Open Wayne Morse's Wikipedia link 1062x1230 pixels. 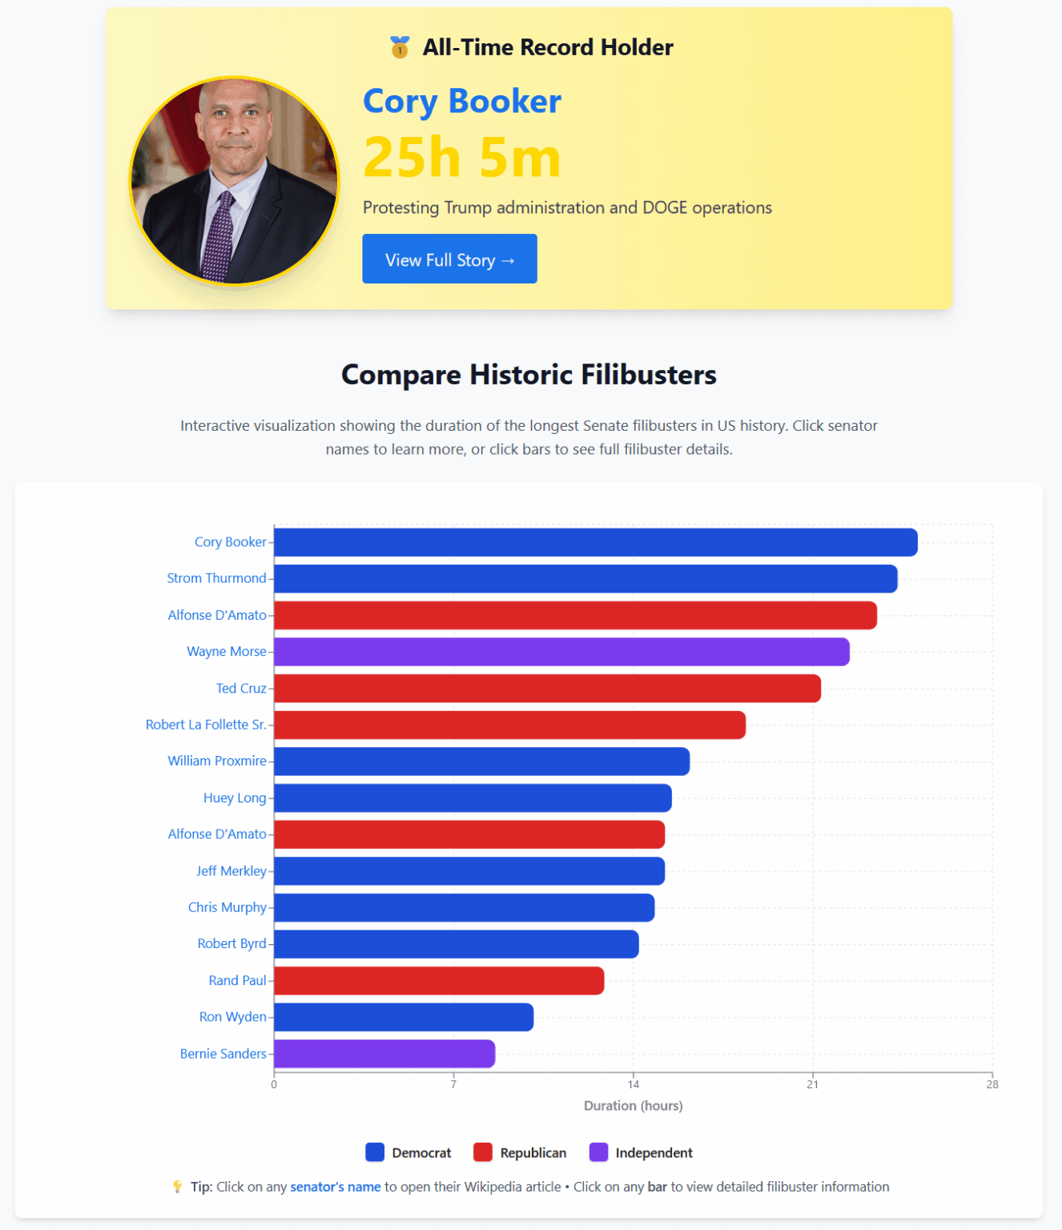tap(227, 651)
